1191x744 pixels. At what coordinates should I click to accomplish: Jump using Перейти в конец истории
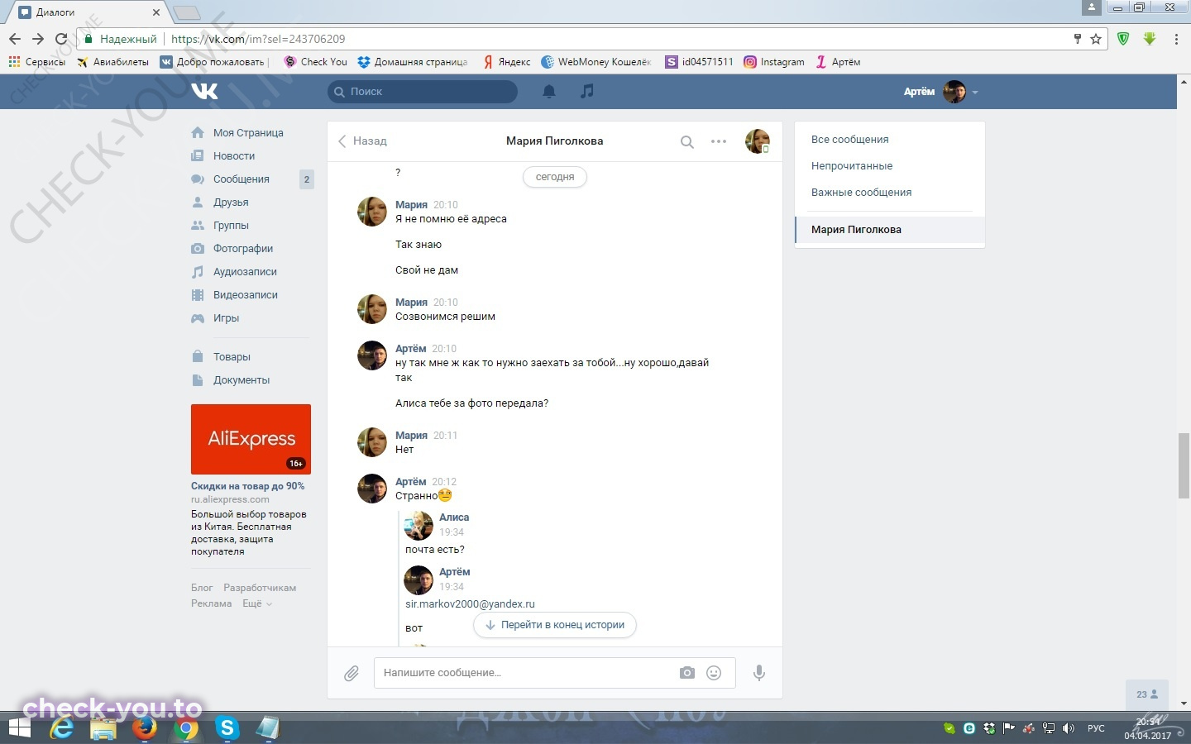coord(555,625)
